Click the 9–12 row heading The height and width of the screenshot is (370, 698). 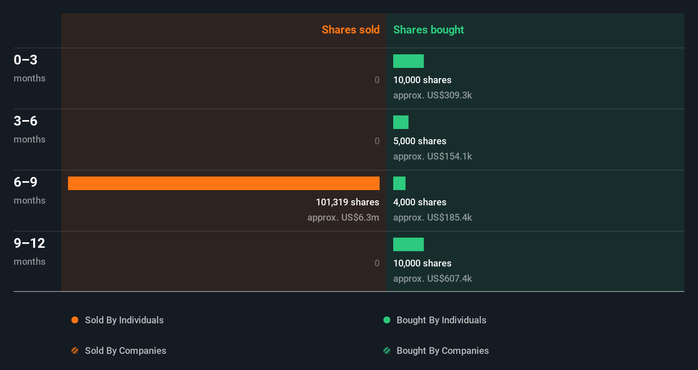pos(29,243)
